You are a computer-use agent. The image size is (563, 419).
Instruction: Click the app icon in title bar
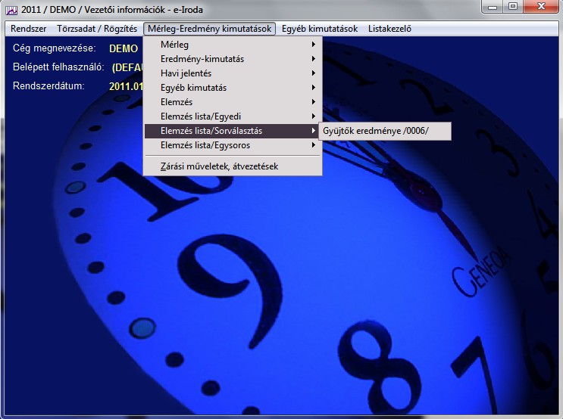pyautogui.click(x=11, y=10)
